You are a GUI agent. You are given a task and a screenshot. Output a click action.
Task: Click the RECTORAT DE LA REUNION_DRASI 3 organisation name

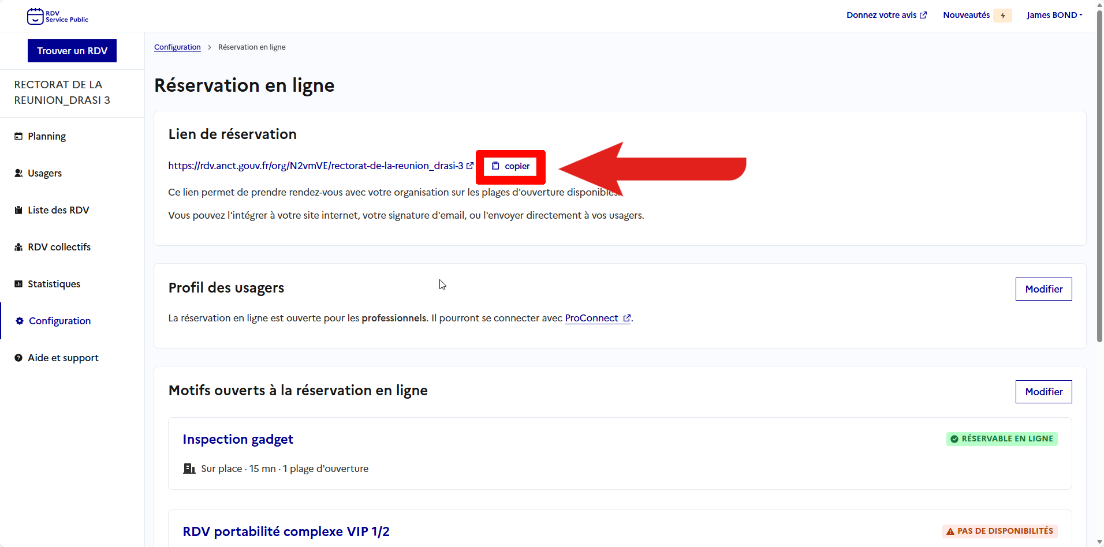point(62,92)
